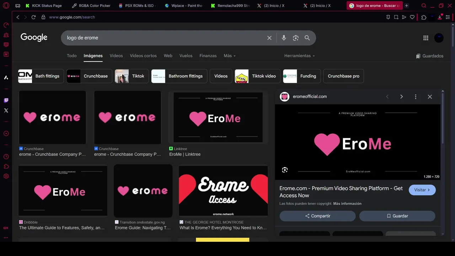Start voice search with the microphone icon

tap(284, 38)
